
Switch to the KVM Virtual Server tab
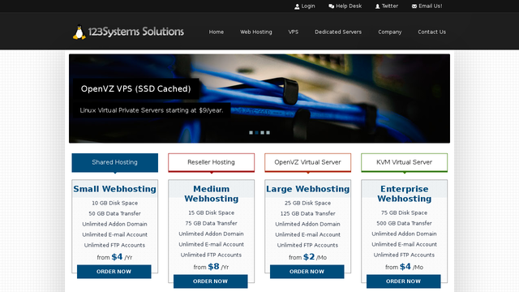tap(404, 162)
